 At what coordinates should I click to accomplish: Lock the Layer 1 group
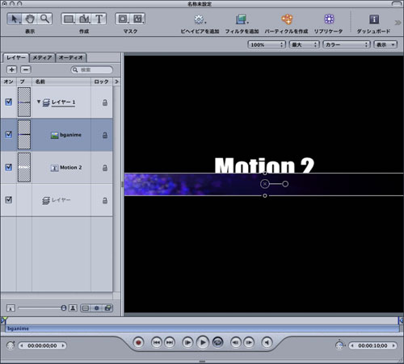(x=105, y=103)
